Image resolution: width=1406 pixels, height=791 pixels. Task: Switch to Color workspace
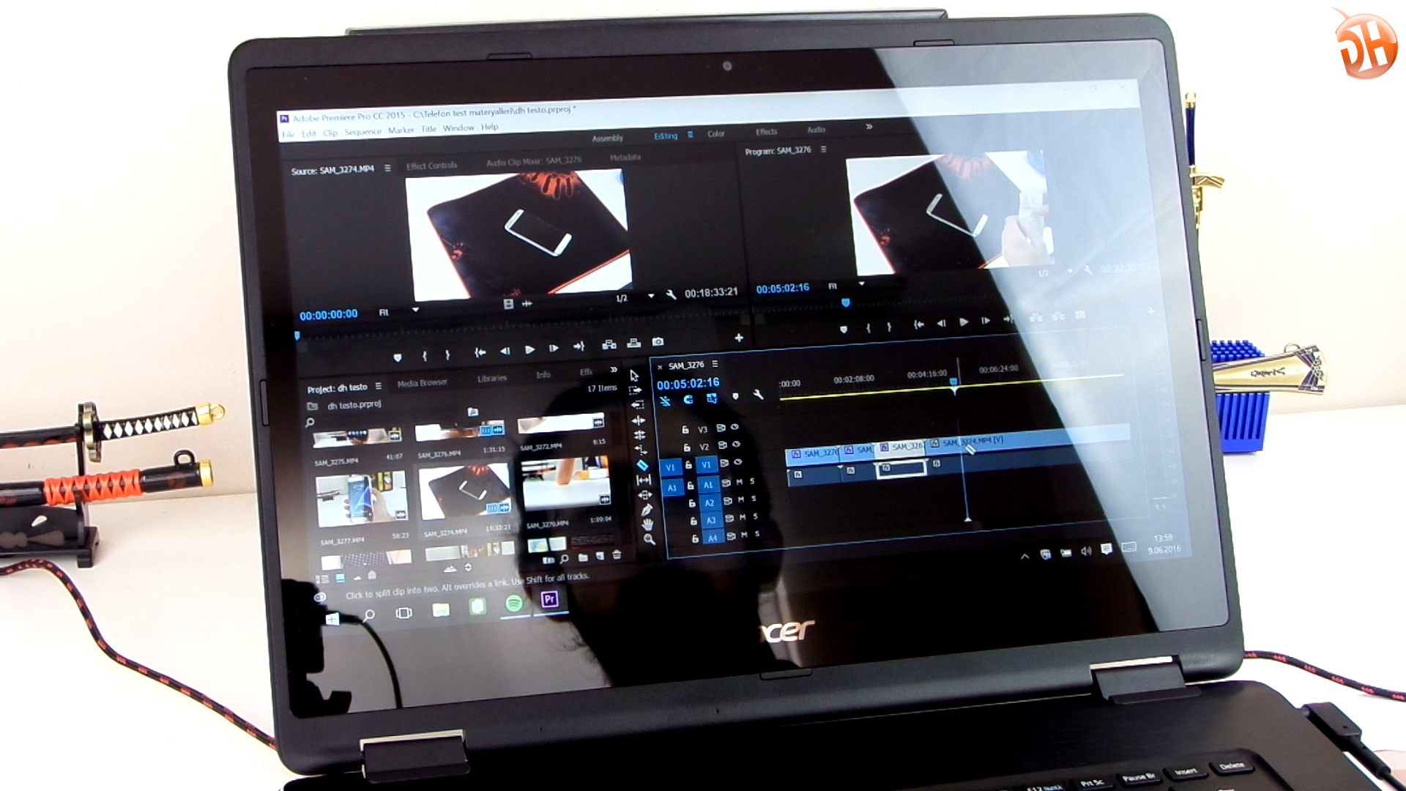click(716, 134)
